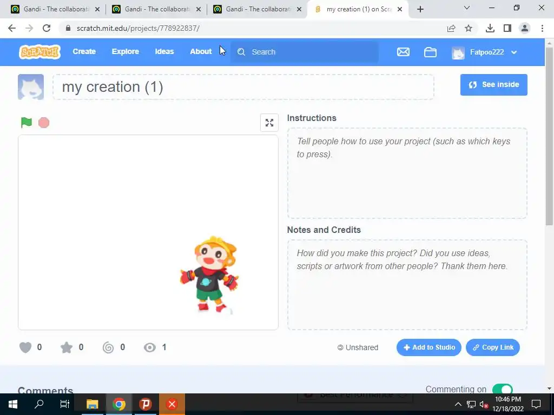The image size is (554, 415).
Task: Click the Instructions text area
Action: (x=407, y=173)
